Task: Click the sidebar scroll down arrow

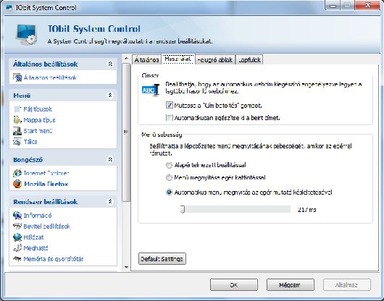Action: point(126,267)
